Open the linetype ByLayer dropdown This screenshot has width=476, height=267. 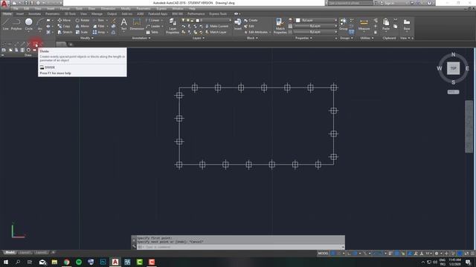coord(316,32)
